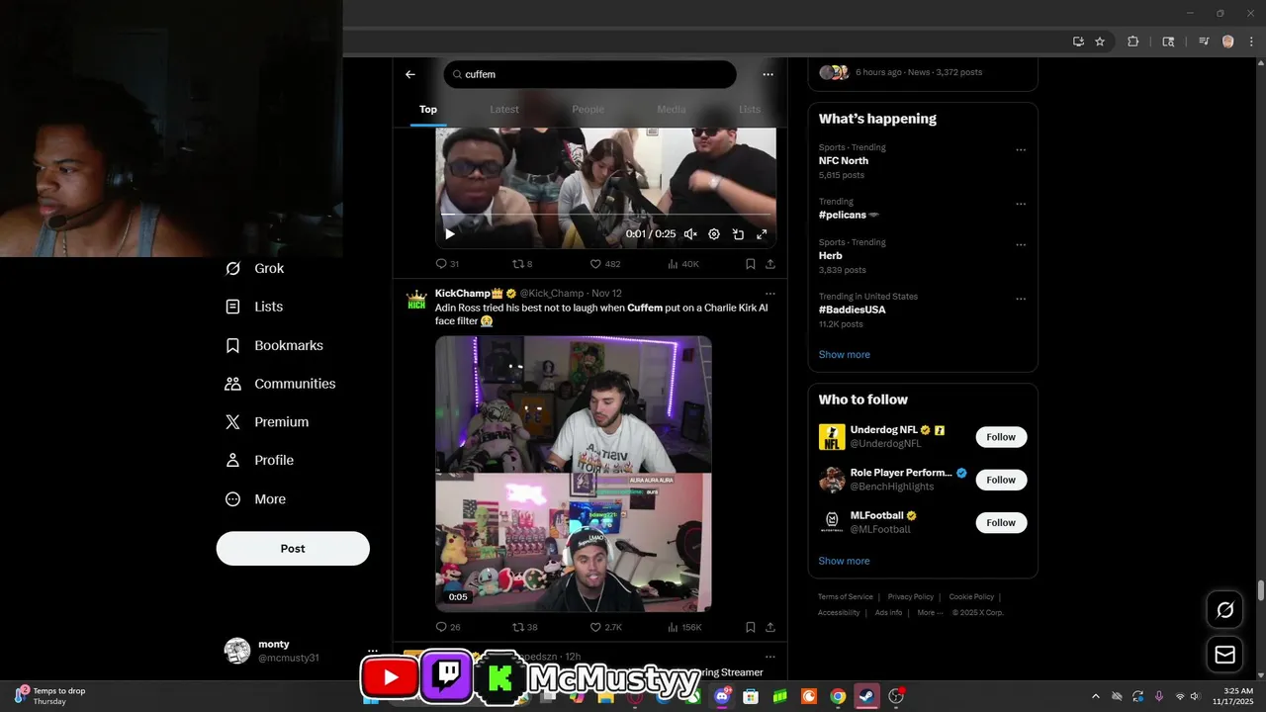
Task: Open Google Chrome taskbar icon
Action: pyautogui.click(x=838, y=696)
